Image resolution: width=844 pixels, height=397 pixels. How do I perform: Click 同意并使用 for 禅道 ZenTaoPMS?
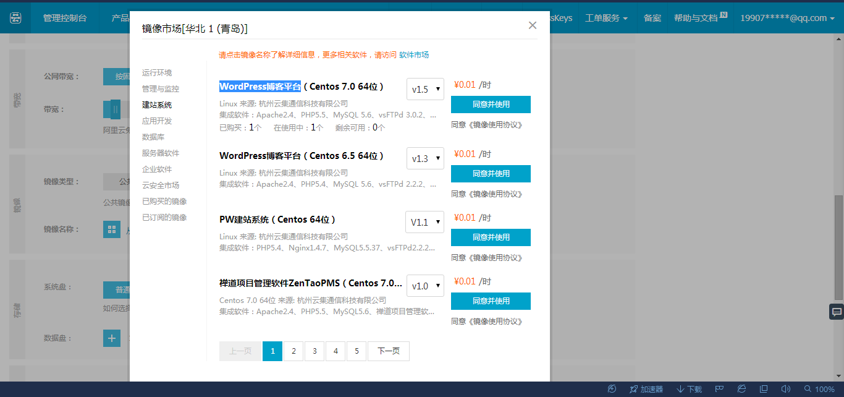491,301
